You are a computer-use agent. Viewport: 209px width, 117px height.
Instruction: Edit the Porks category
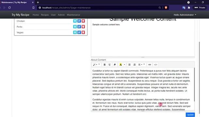click(x=79, y=27)
